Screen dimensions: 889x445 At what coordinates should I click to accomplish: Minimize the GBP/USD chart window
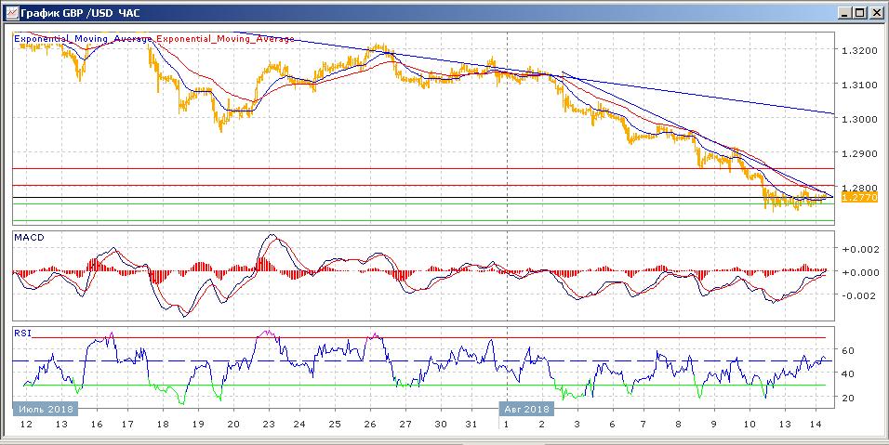(844, 12)
